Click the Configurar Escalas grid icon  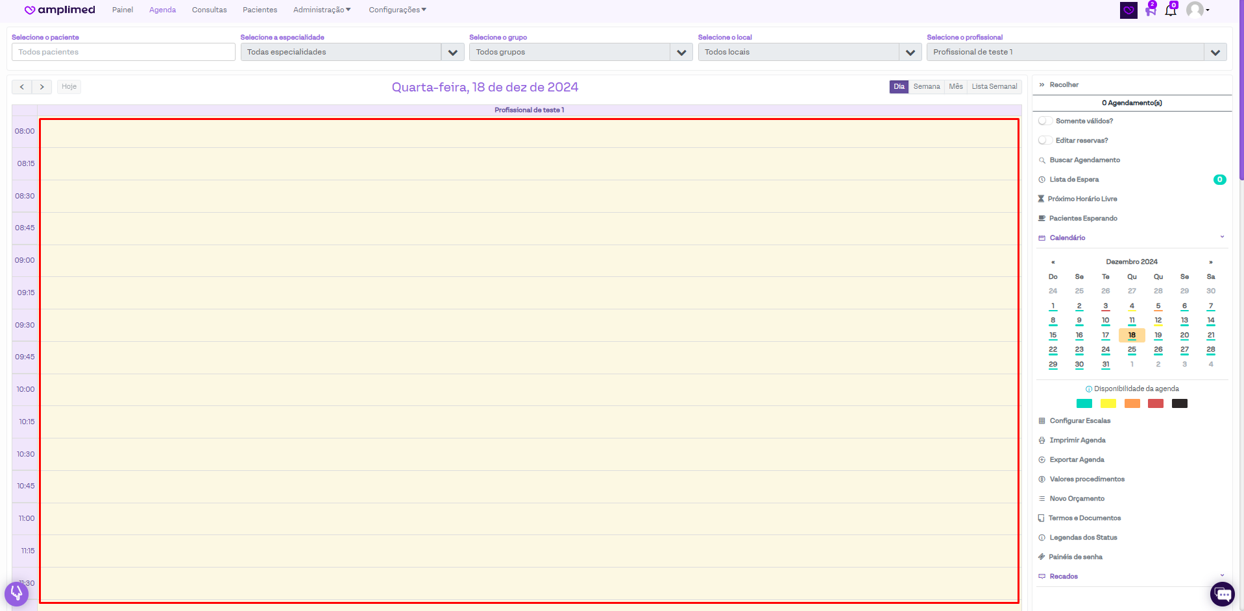coord(1042,421)
